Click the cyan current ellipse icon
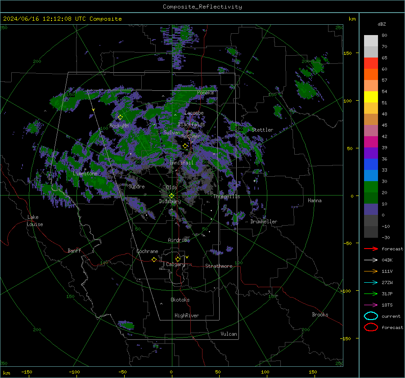 [x=371, y=316]
